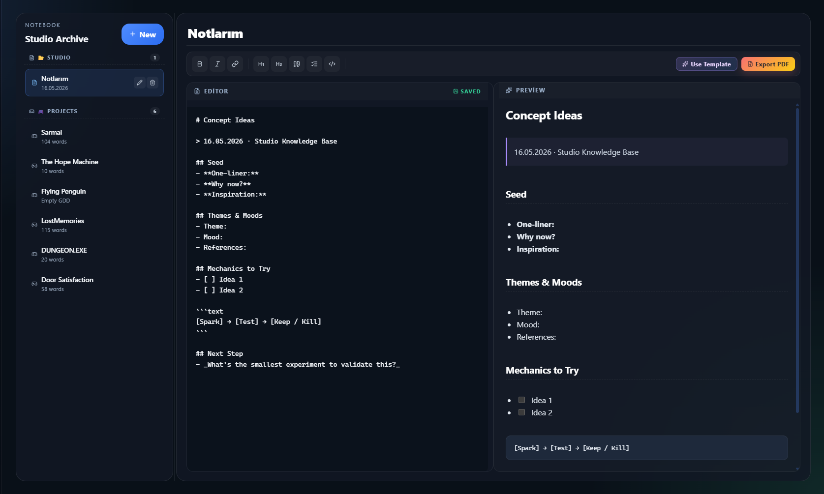
Task: Click the pencil icon to rename Notlarım
Action: [x=140, y=83]
